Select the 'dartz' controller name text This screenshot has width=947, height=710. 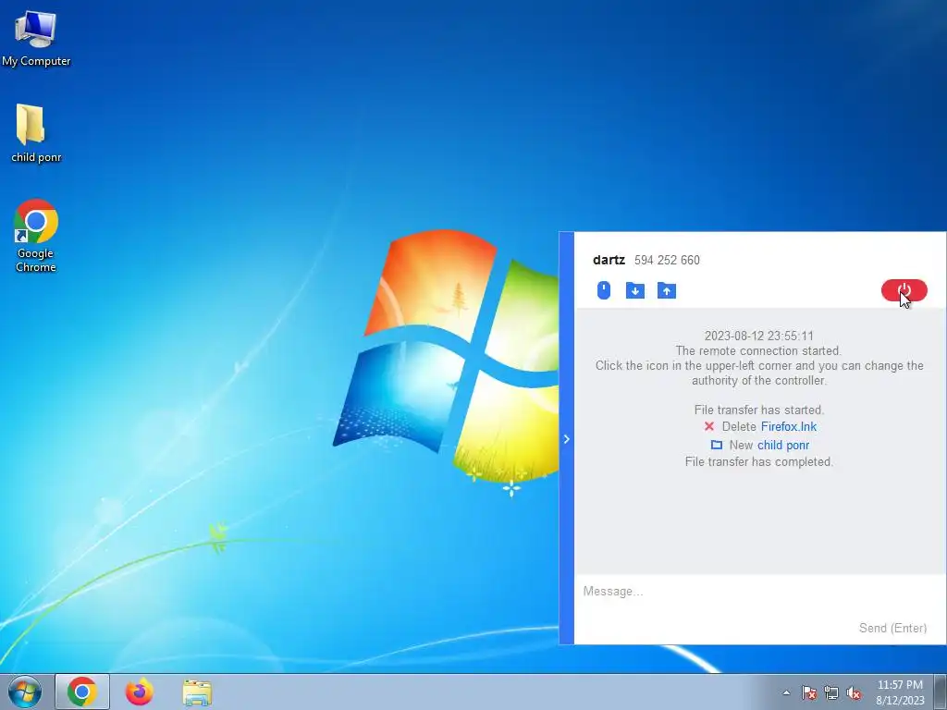(x=609, y=260)
